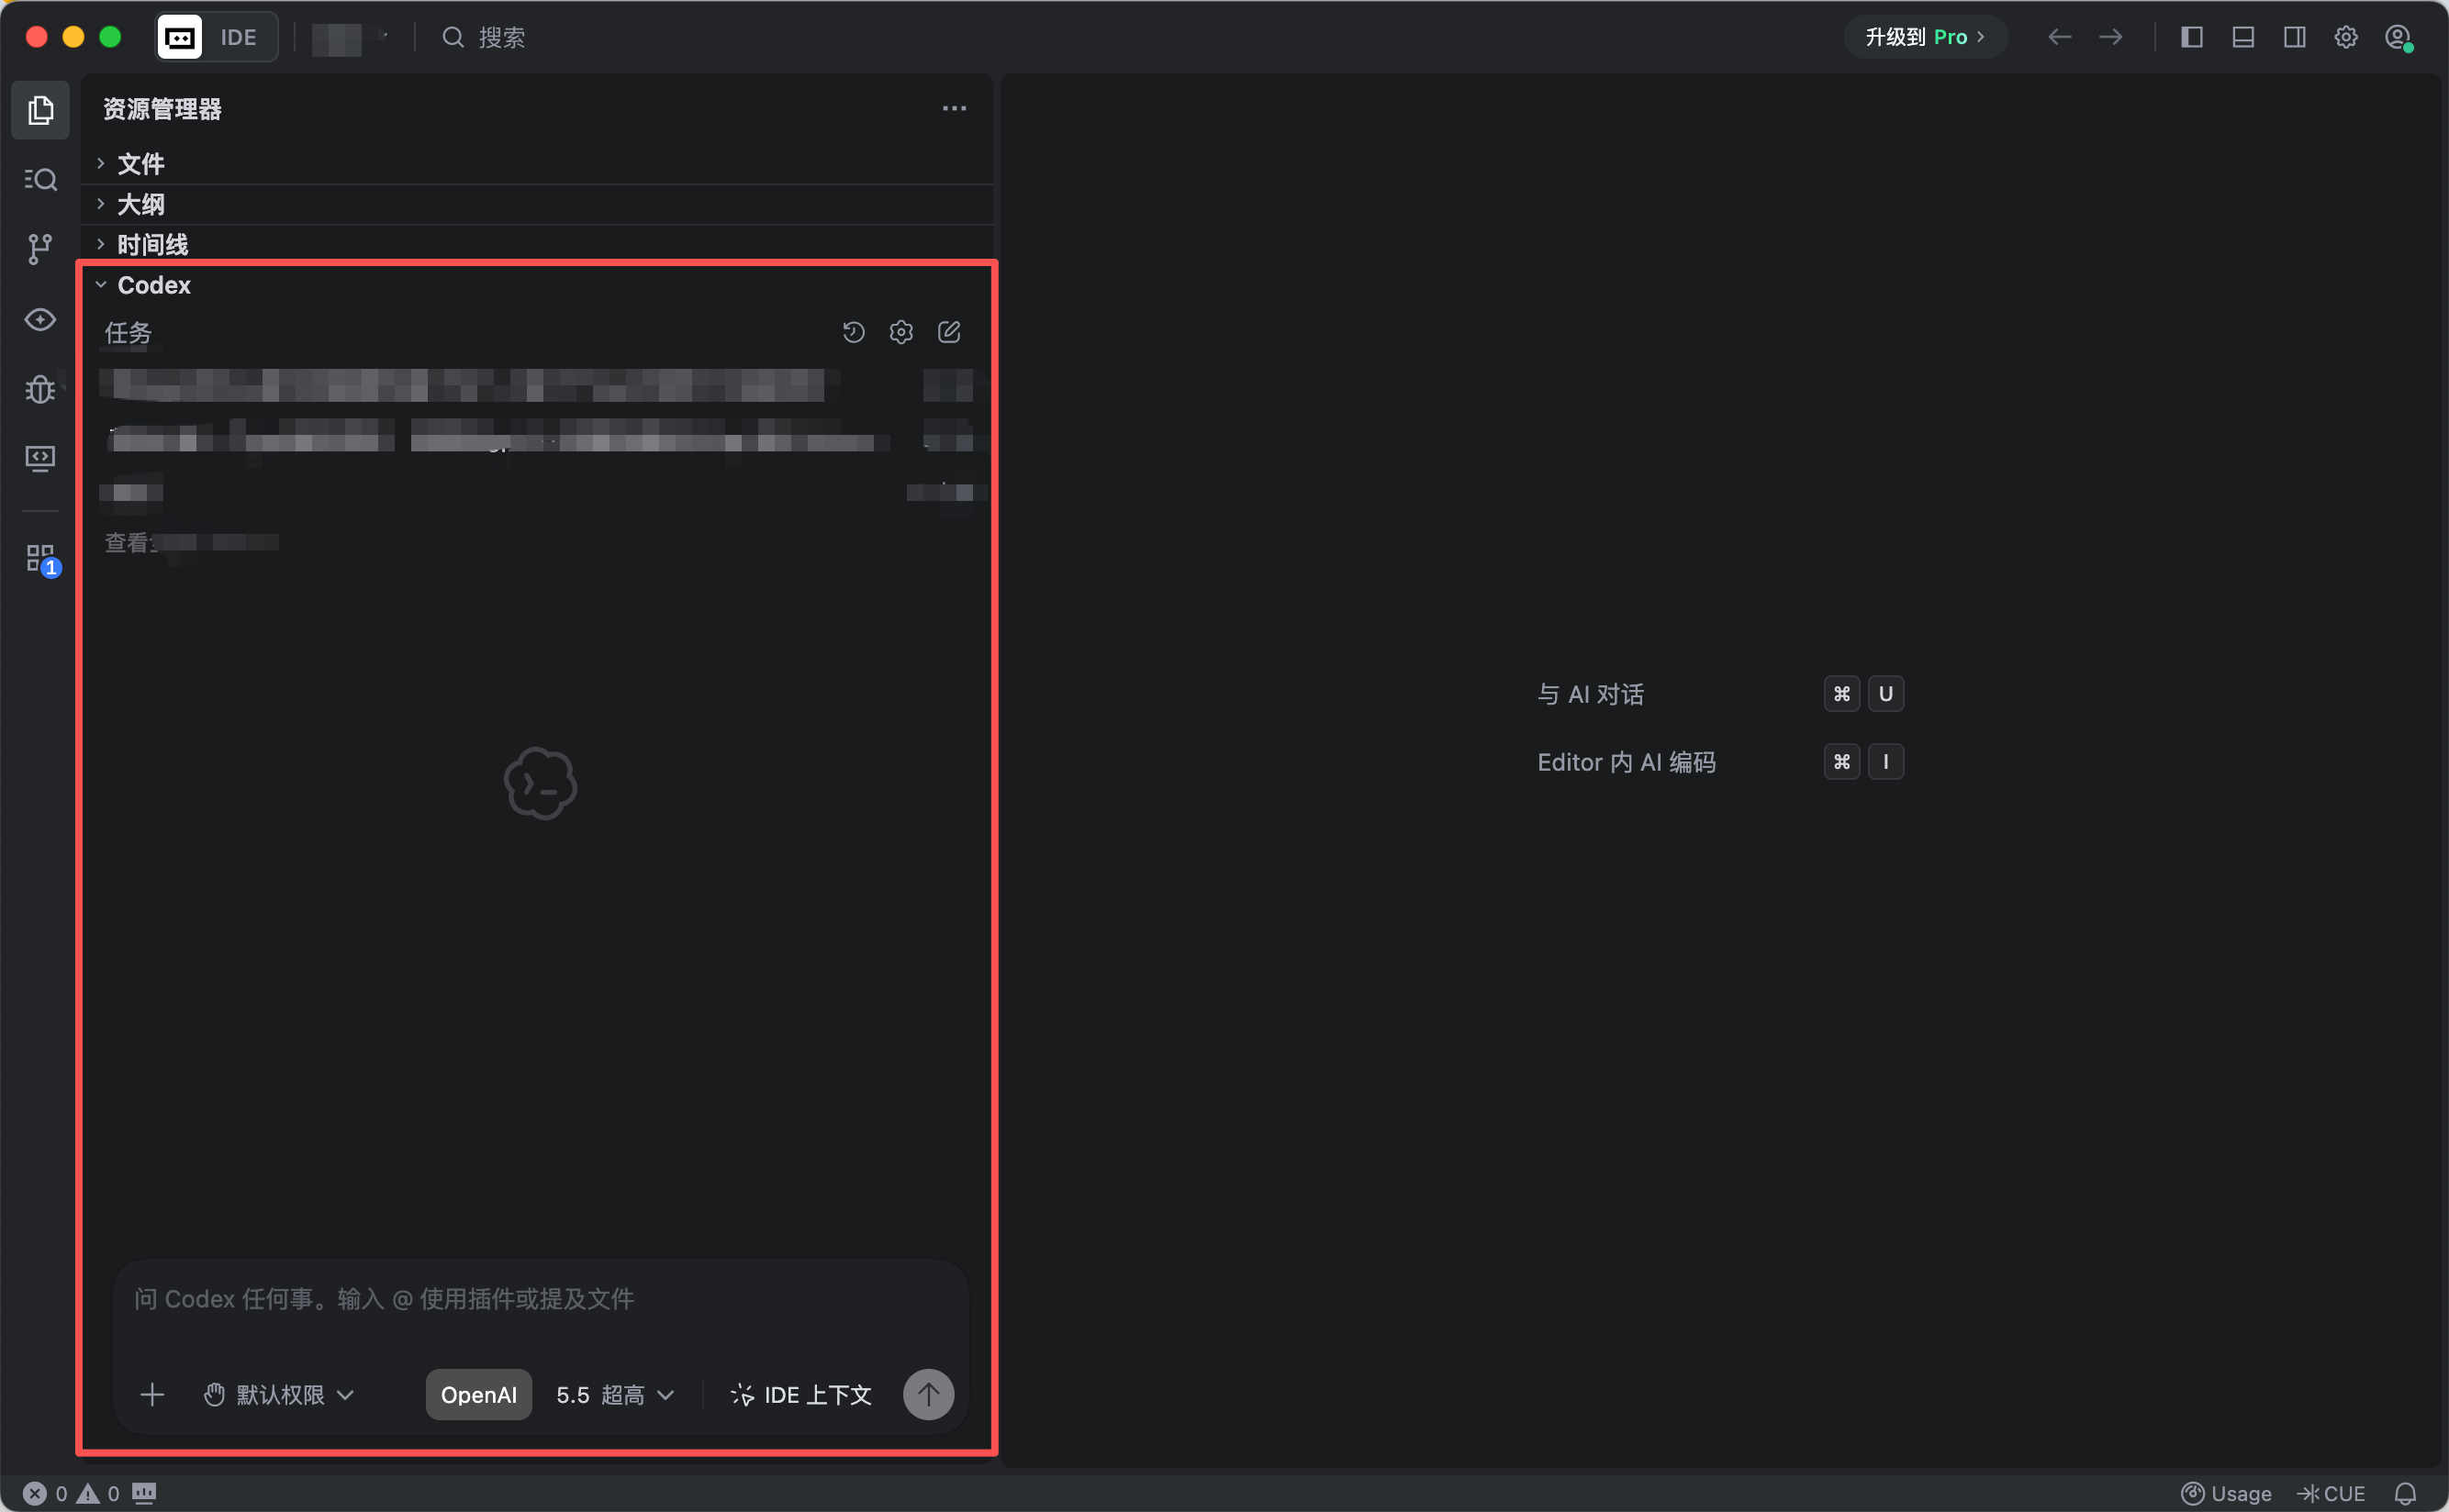Collapse the Codex section
2449x1512 pixels.
[538, 285]
